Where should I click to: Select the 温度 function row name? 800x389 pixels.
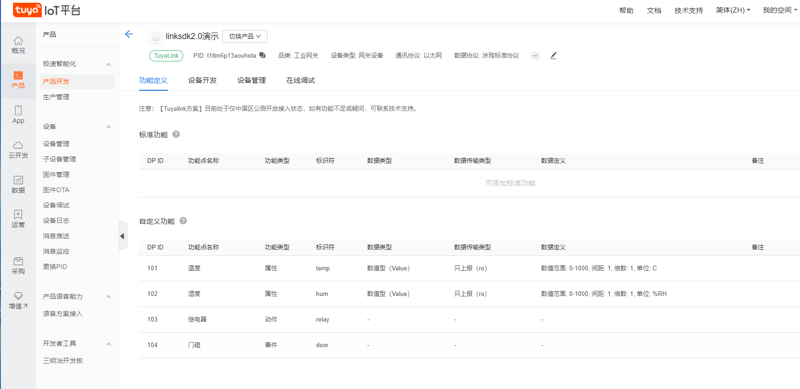click(194, 268)
